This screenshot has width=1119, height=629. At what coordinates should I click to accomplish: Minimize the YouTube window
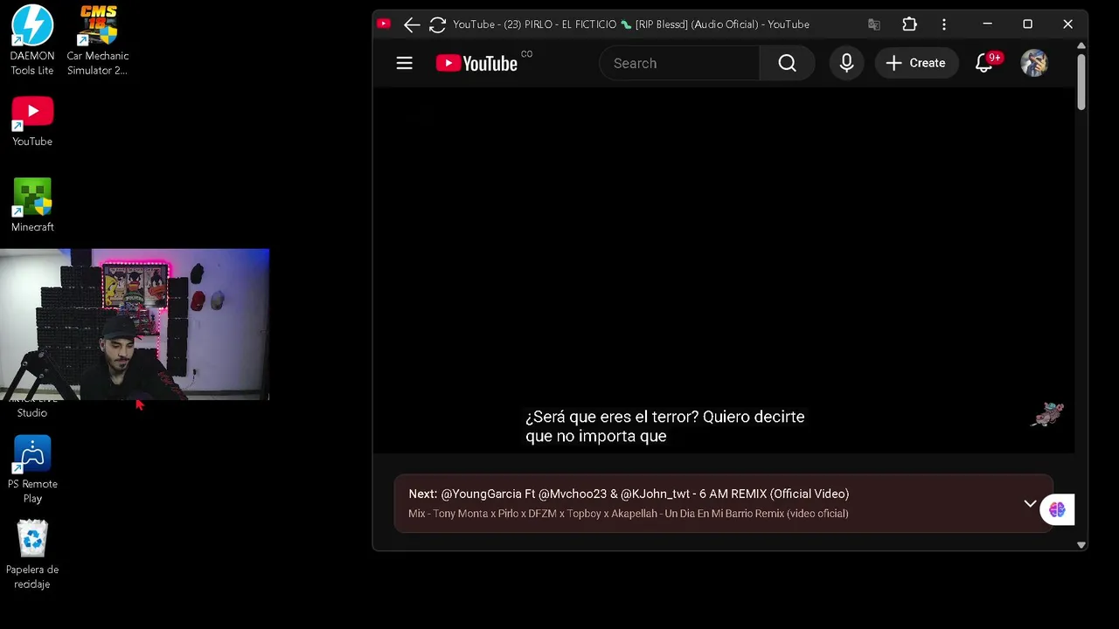coord(987,24)
